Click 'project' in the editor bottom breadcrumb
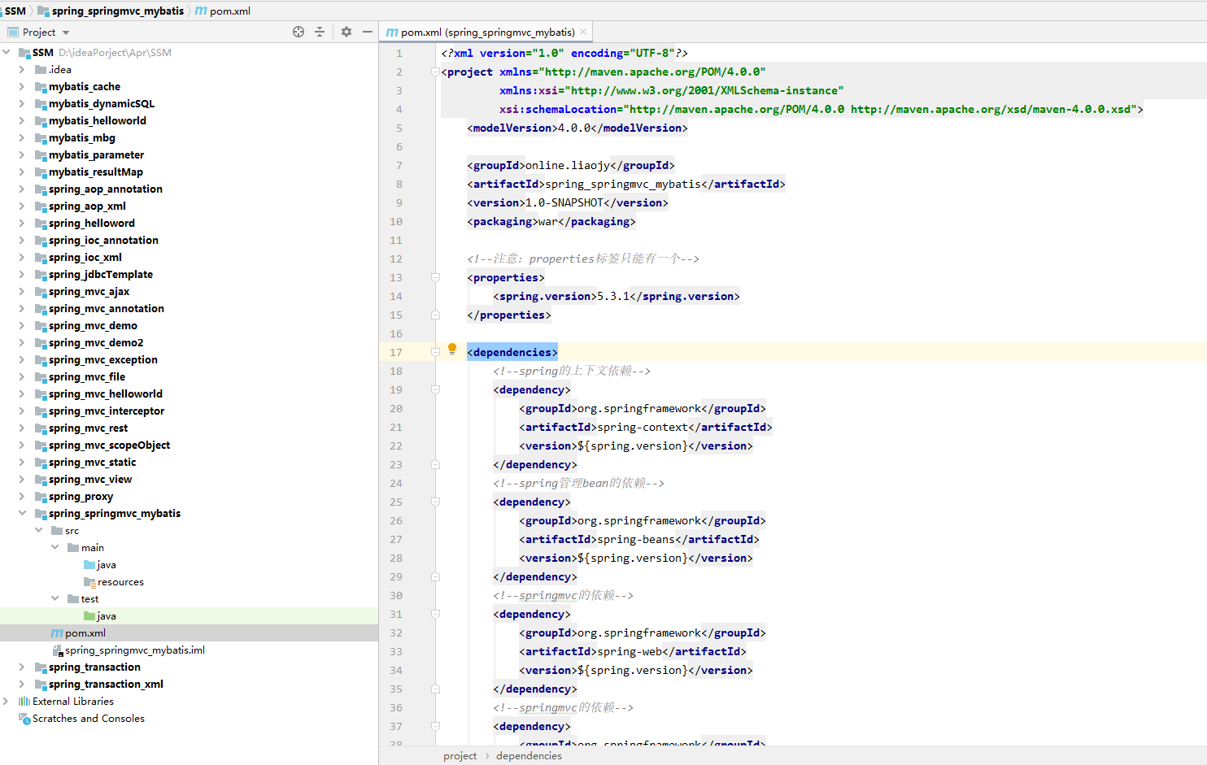 pyautogui.click(x=460, y=755)
